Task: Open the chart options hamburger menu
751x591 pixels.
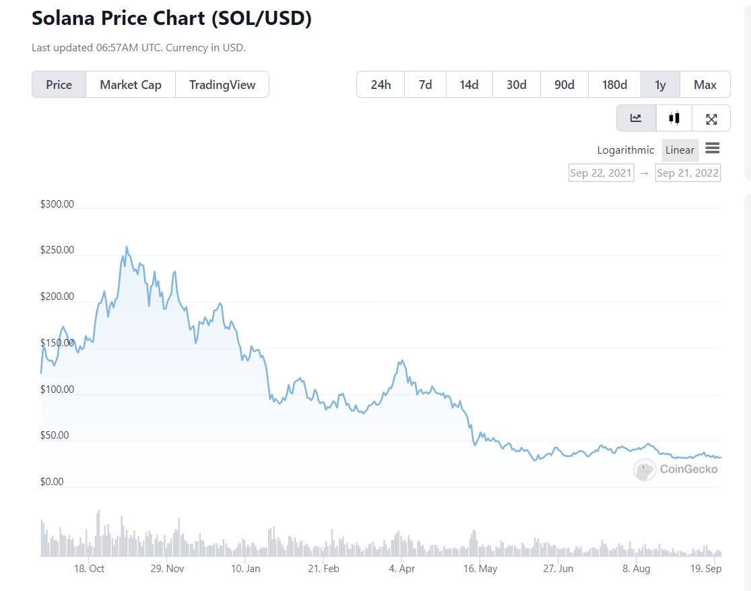Action: coord(713,149)
